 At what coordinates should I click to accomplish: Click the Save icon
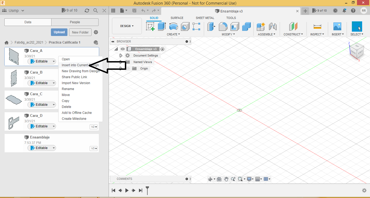pos(134,11)
